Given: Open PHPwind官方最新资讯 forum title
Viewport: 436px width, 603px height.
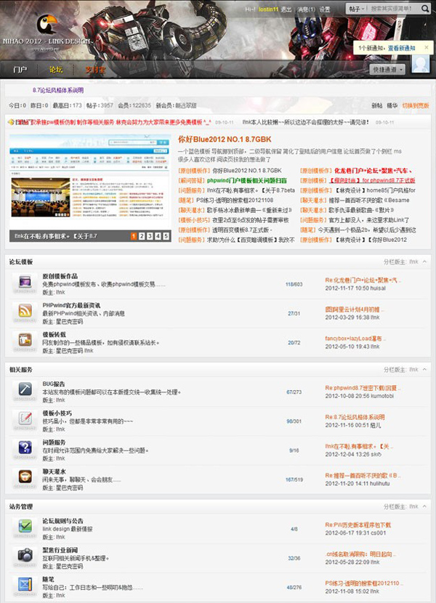Looking at the screenshot, I should point(71,305).
